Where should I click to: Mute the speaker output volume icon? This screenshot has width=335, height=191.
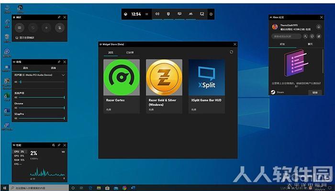pyautogui.click(x=16, y=82)
